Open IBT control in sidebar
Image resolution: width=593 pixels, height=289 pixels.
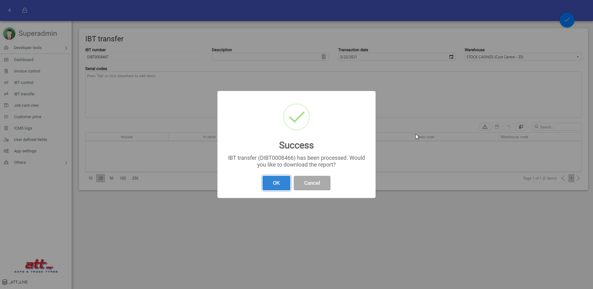[x=23, y=83]
